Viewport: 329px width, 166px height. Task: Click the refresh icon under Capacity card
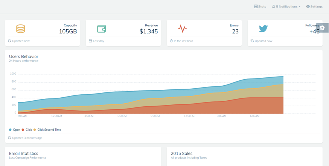click(x=10, y=41)
